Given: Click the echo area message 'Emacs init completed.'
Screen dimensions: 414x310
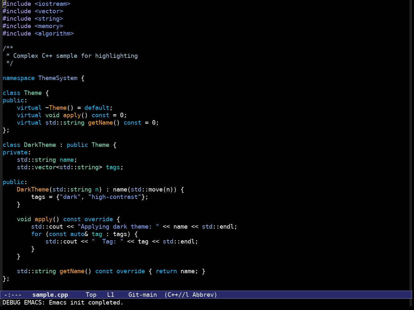Looking at the screenshot, I should tap(86, 303).
